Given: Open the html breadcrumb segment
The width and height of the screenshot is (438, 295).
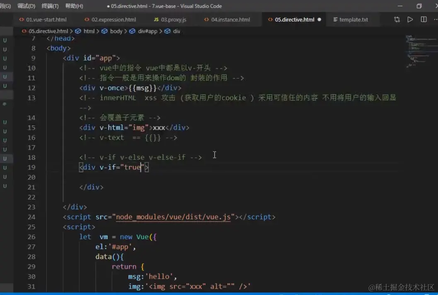Looking at the screenshot, I should [x=89, y=31].
